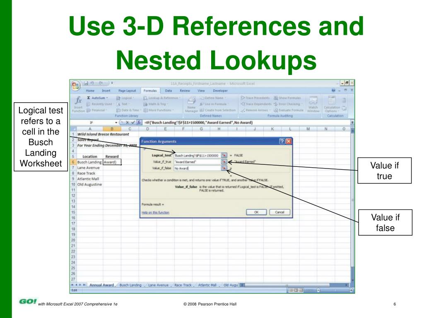Image resolution: width=424 pixels, height=318 pixels.
Task: Collapse the dialog beside the Value_if_false field
Action: [x=224, y=168]
